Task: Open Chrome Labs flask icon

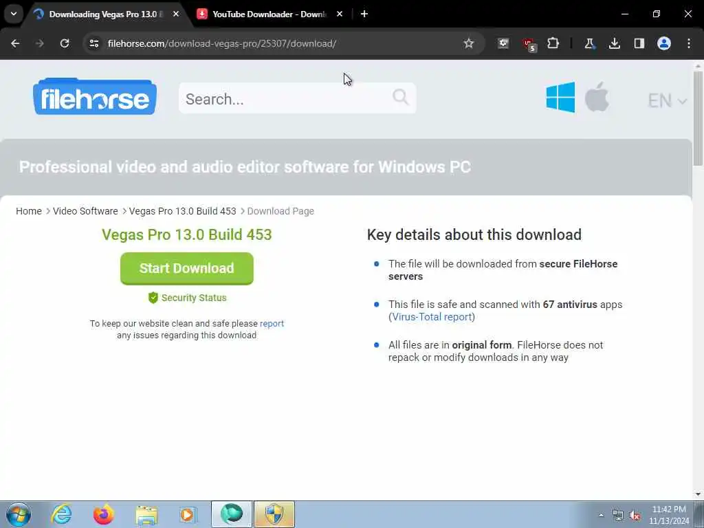Action: coord(589,43)
